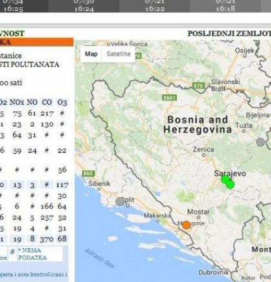This screenshot has height=282, width=271.
Task: Click the E661 road shield
Action: point(169,98)
